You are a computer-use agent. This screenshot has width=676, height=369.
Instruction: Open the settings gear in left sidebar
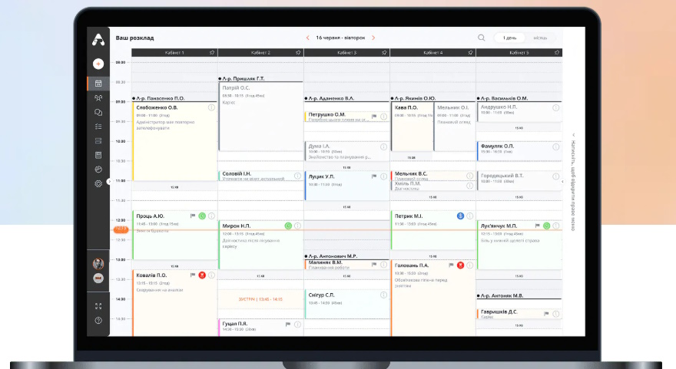tap(98, 184)
